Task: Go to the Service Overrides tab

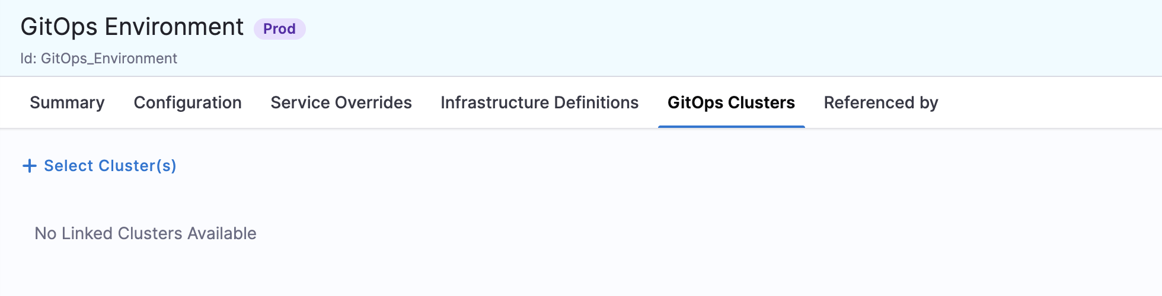Action: (341, 102)
